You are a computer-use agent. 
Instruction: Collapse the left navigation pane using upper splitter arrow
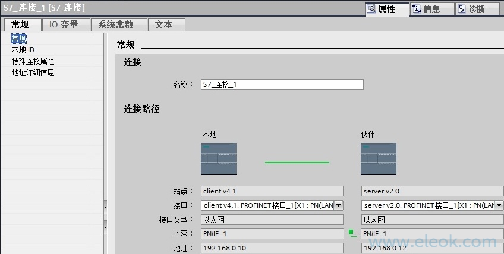pyautogui.click(x=106, y=207)
